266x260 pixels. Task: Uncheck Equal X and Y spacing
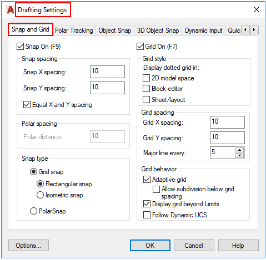[27, 105]
